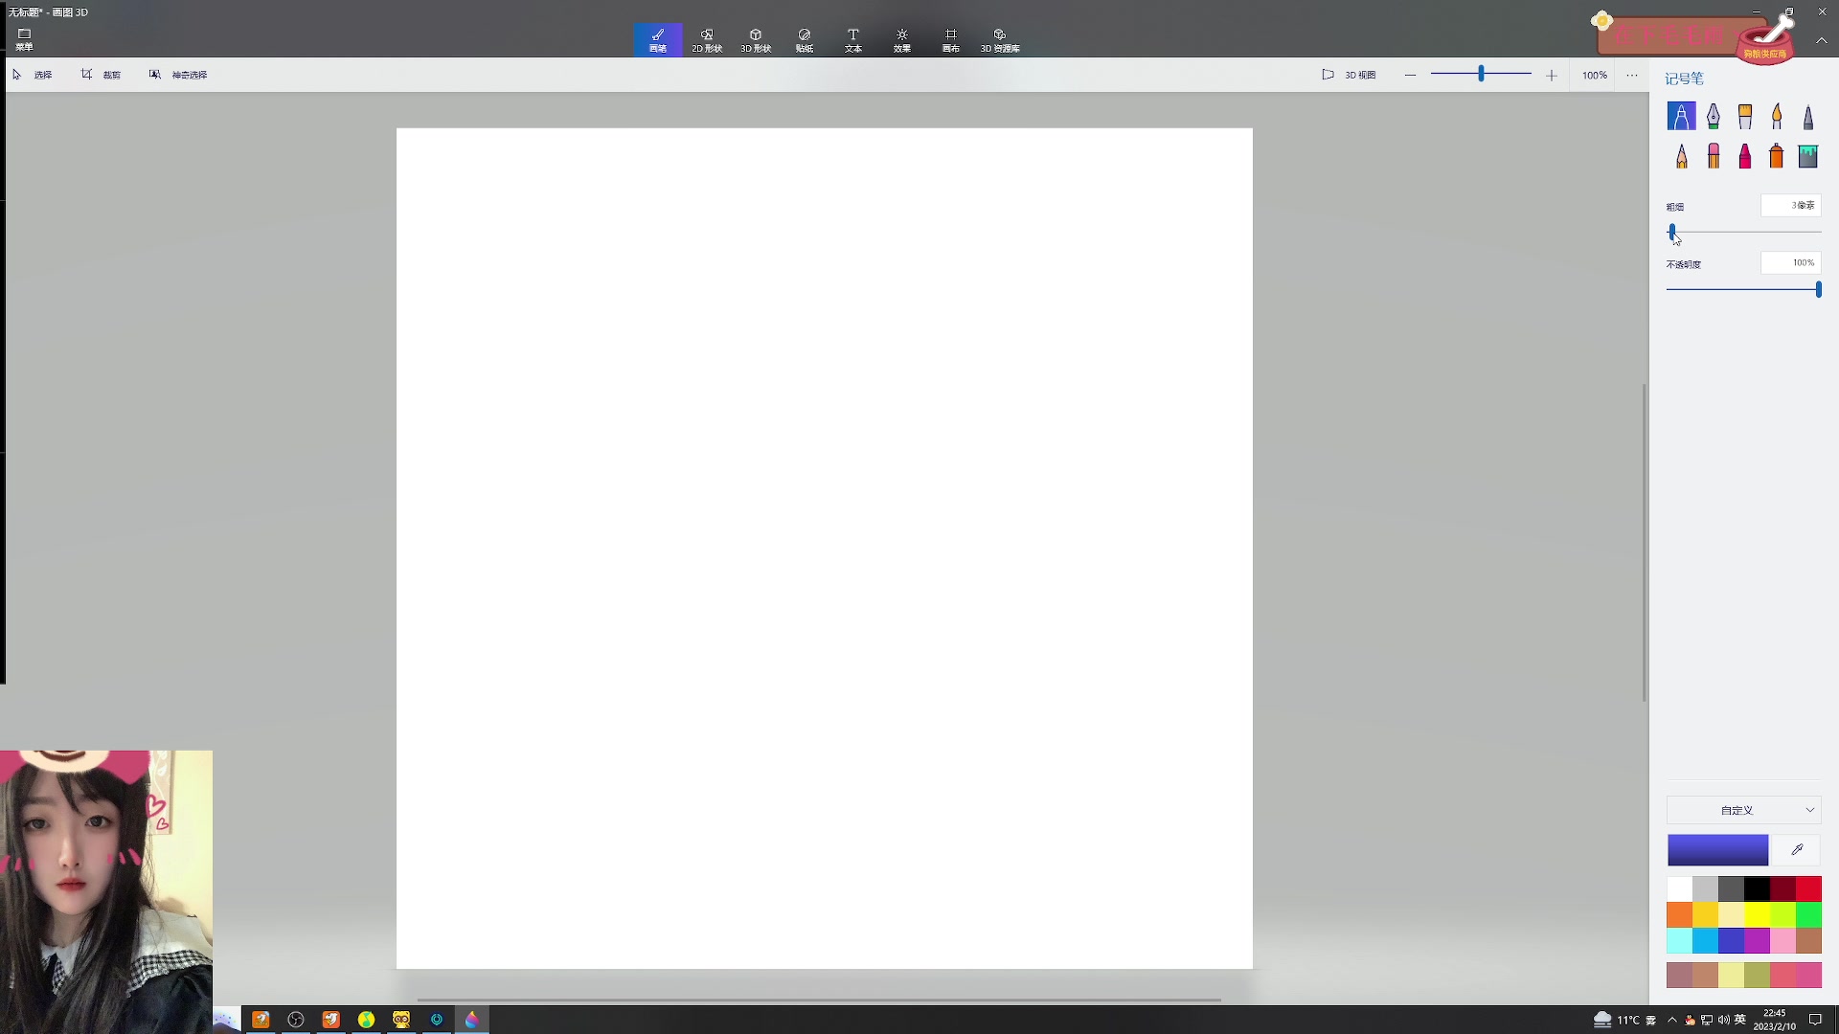Activate the 神奇选择 (Magic select) tool

click(x=178, y=75)
